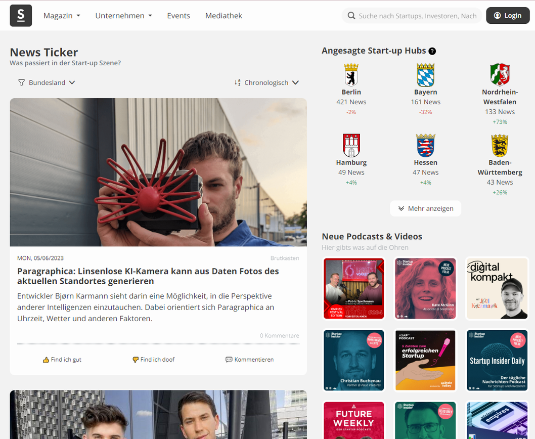The image size is (535, 439).
Task: Open the Bundesland filter dropdown
Action: pyautogui.click(x=47, y=82)
